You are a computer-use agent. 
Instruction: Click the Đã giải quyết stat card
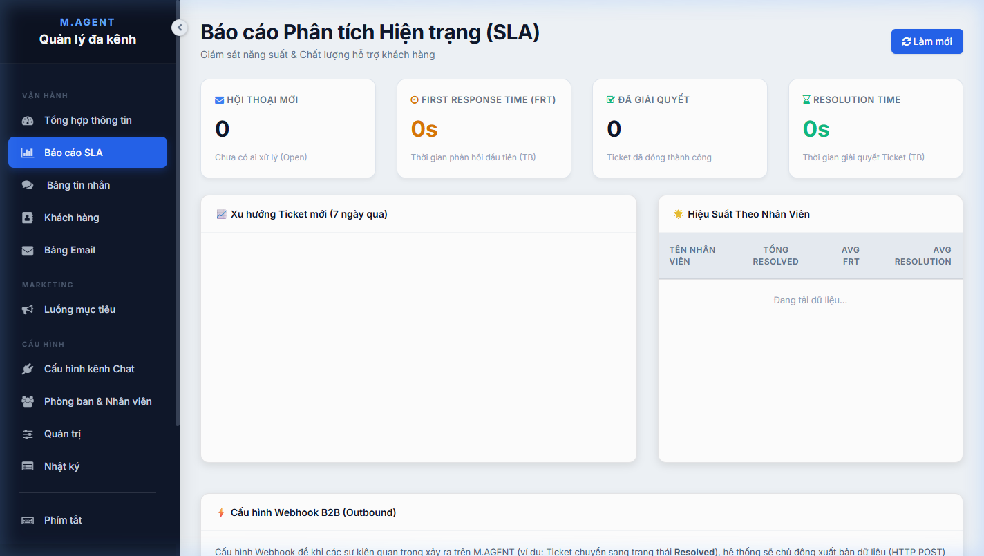[680, 128]
